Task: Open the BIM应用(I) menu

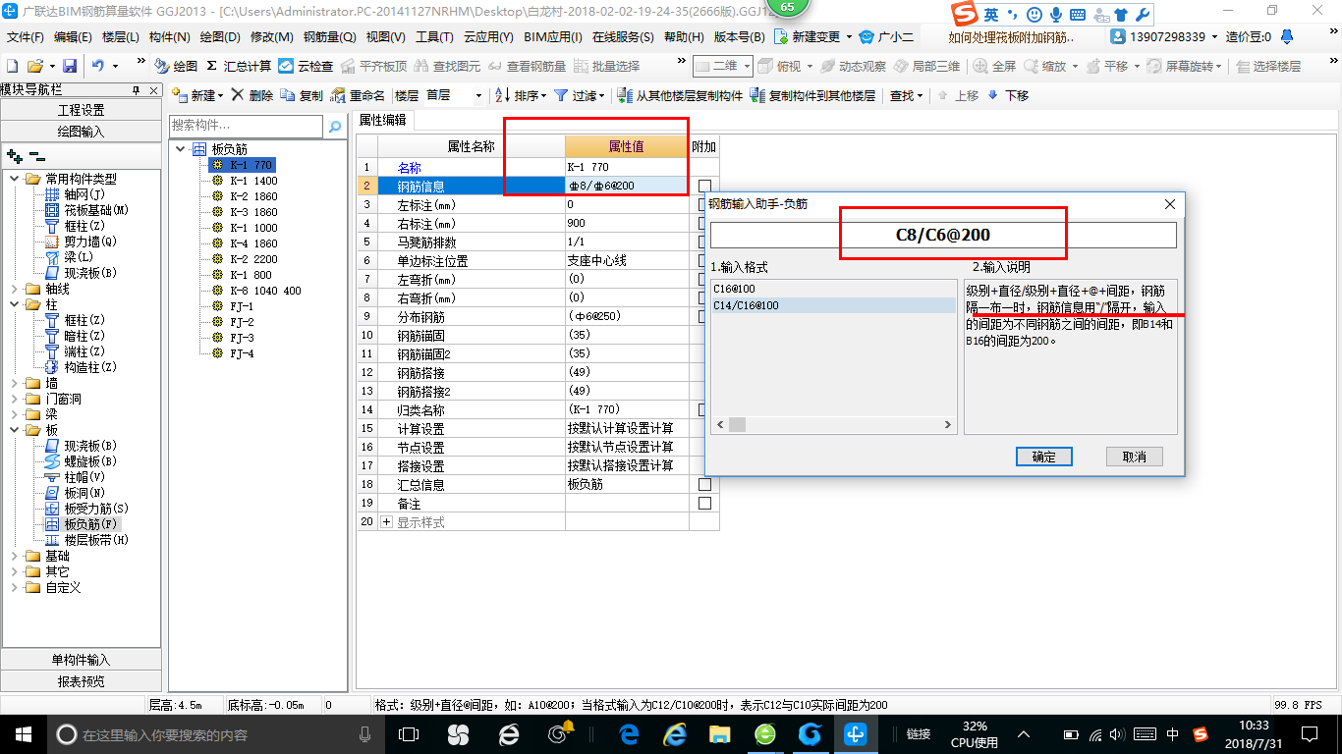Action: [553, 36]
